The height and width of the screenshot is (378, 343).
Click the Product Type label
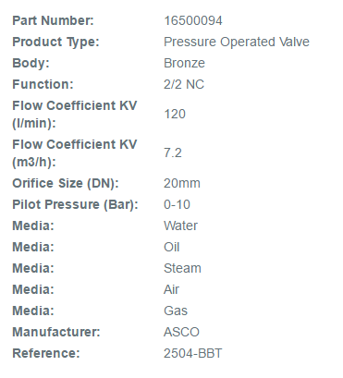pyautogui.click(x=55, y=43)
